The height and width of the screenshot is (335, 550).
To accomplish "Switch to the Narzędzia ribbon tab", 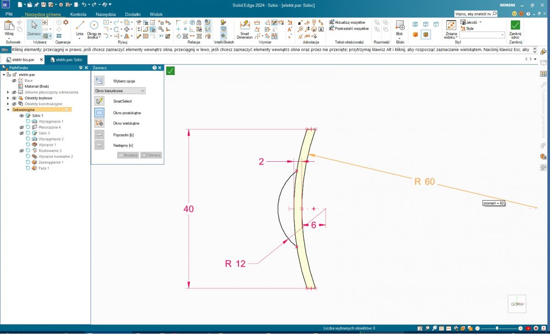I will click(x=106, y=14).
